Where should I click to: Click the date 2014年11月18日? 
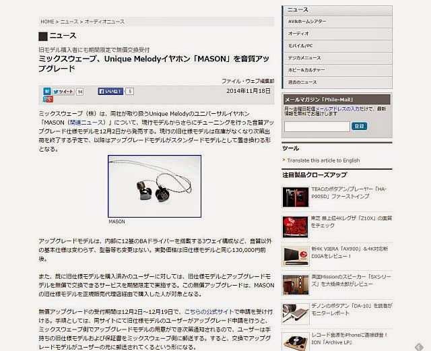pos(248,91)
